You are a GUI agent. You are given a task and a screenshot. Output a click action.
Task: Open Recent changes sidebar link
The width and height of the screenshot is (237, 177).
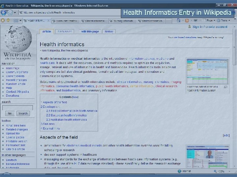click(16, 80)
